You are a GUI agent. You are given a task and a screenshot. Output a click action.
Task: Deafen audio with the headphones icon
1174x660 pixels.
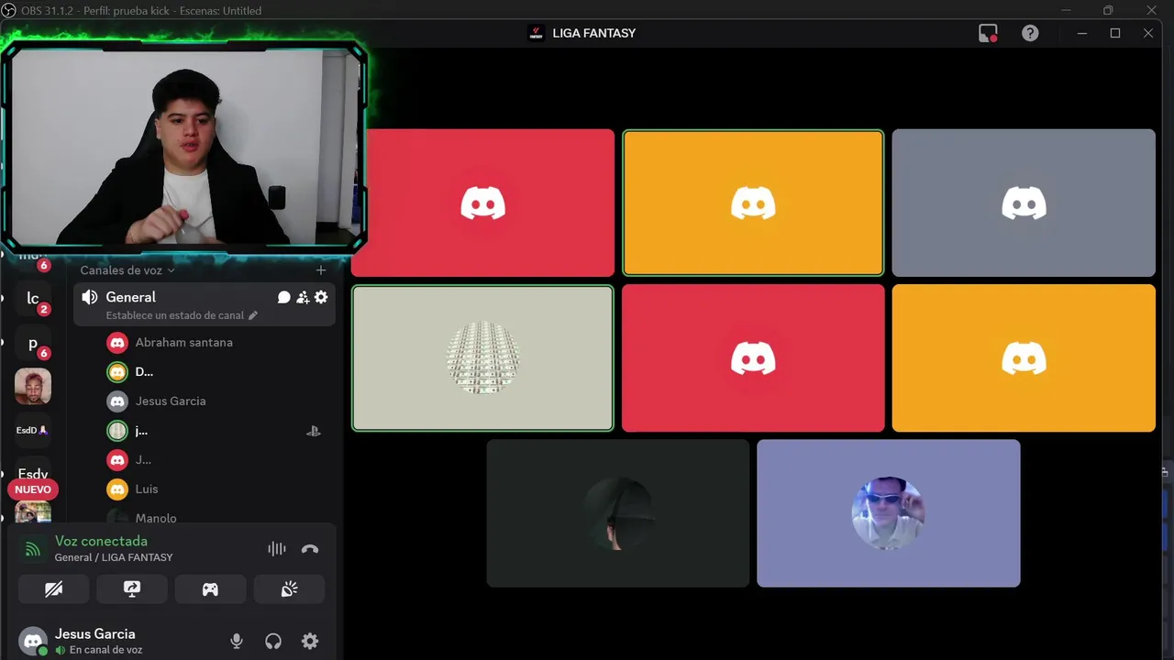[273, 642]
